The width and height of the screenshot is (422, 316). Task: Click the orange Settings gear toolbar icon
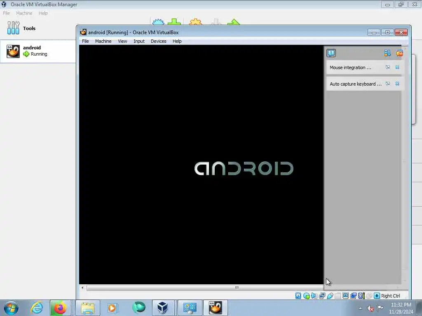[196, 21]
